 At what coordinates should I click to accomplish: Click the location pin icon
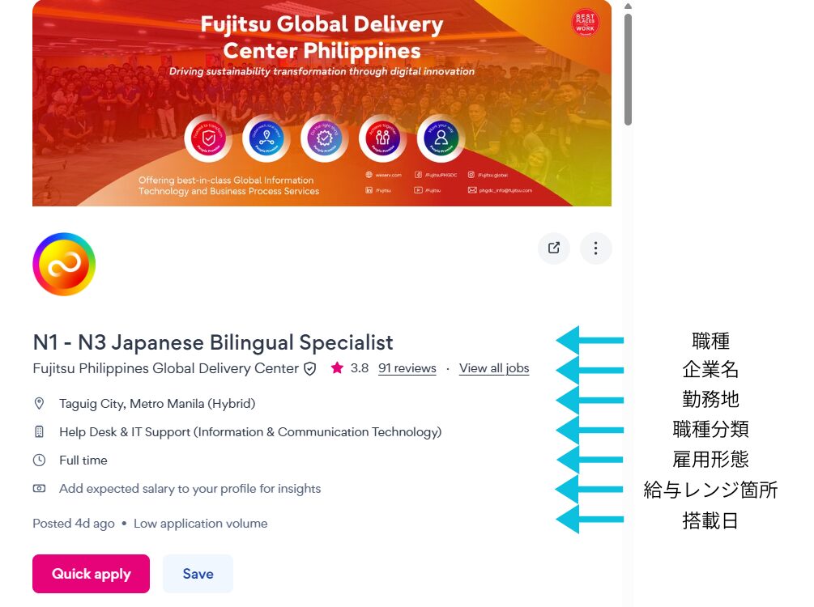[x=39, y=404]
